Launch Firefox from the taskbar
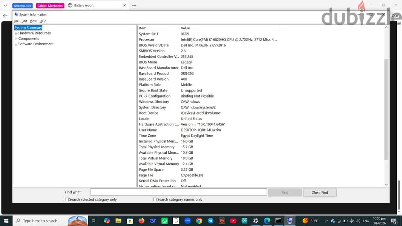This screenshot has height=226, width=402. pos(141,221)
